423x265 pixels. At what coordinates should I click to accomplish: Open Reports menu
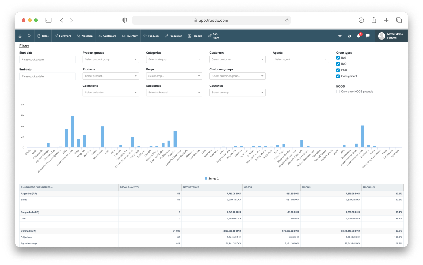(x=195, y=36)
